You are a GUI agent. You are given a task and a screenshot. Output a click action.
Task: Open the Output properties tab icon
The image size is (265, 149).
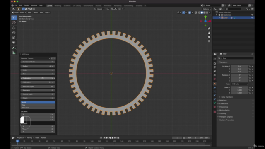(x=214, y=67)
